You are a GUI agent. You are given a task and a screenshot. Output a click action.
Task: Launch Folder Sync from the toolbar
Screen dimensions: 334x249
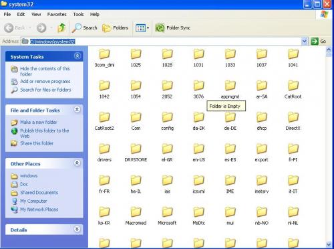[172, 28]
